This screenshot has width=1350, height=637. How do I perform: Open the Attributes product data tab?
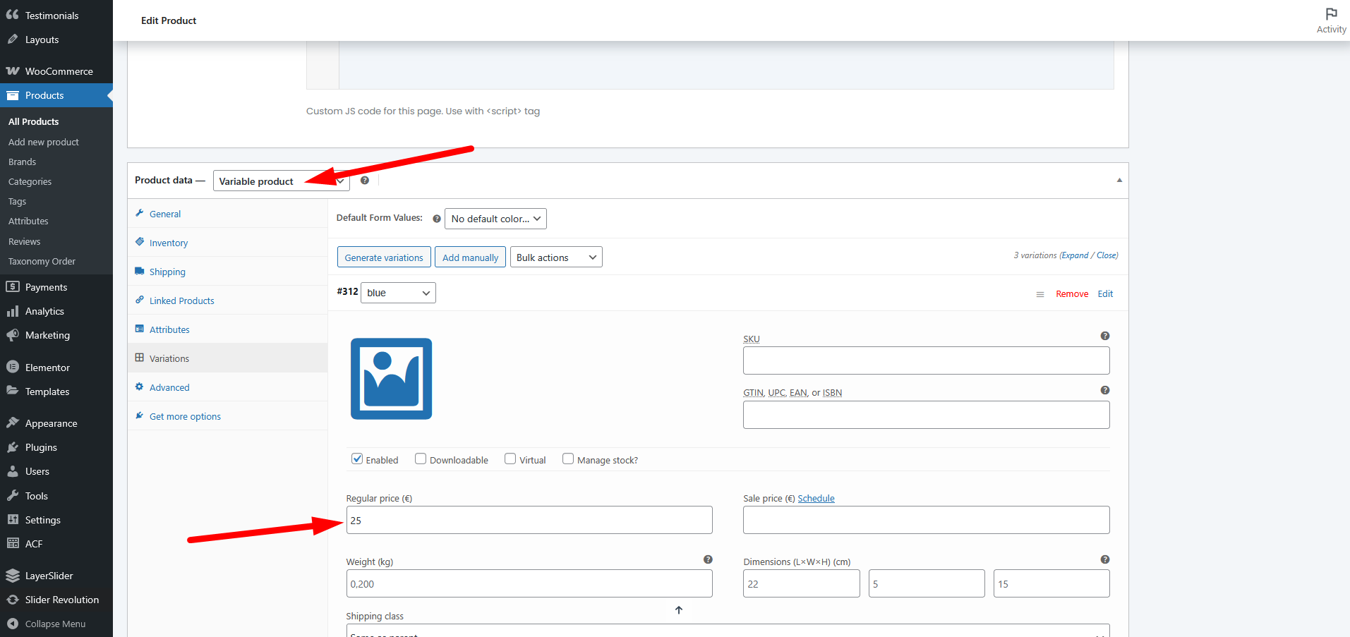pos(169,330)
